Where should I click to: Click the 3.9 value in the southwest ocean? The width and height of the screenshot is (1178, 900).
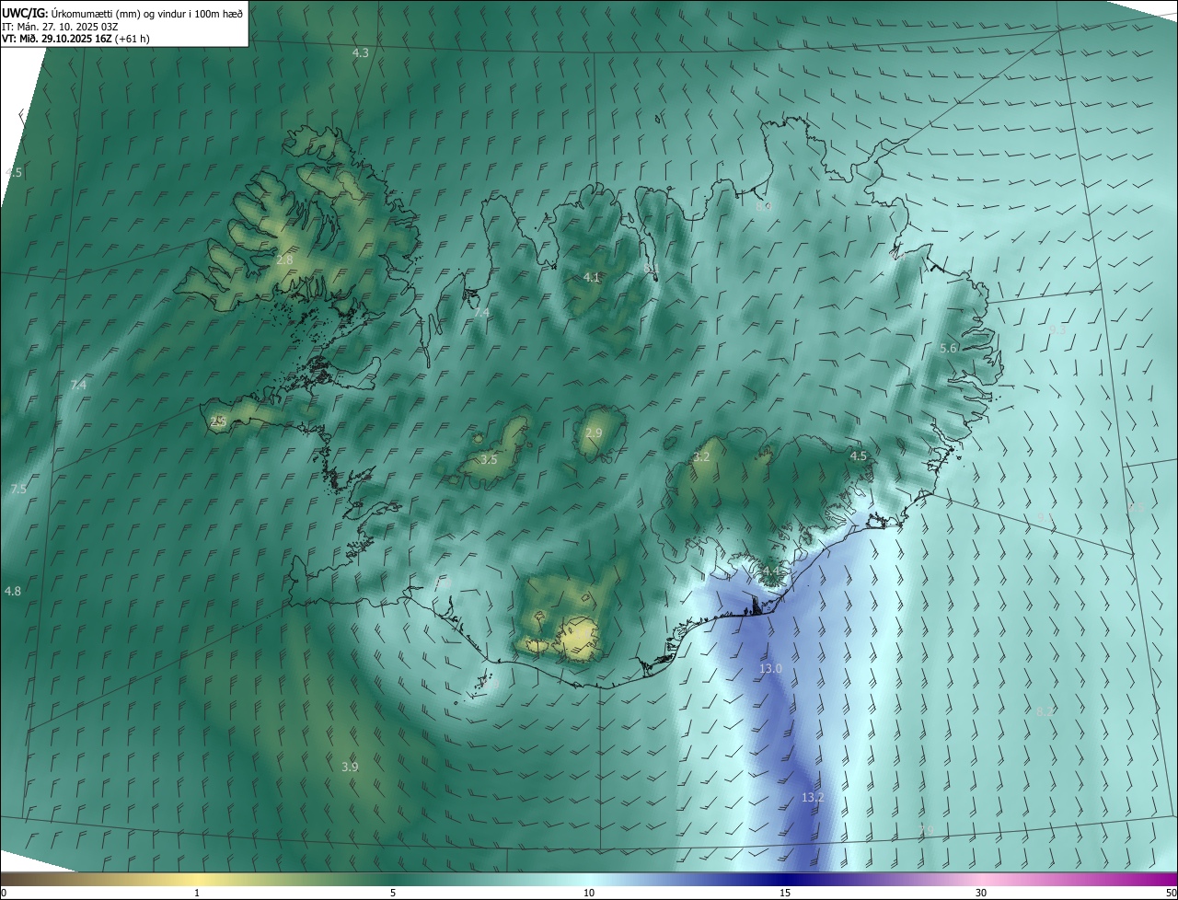coord(350,767)
